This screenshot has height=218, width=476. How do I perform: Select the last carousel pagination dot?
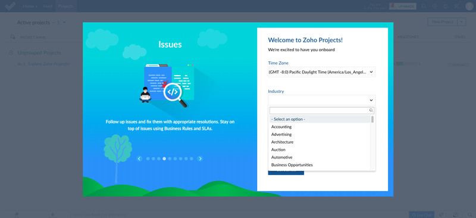[191, 158]
